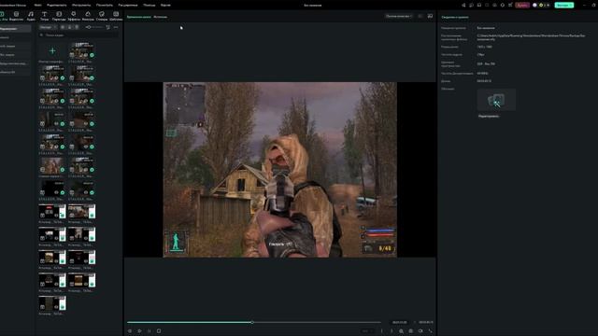
Task: Set mark-in point with the left brace icon
Action: tap(382, 331)
